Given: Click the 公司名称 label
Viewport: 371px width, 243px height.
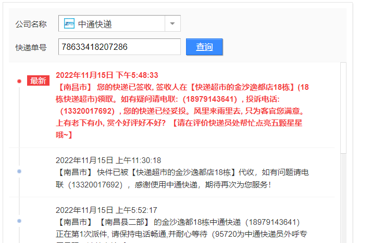Looking at the screenshot, I should click(31, 24).
